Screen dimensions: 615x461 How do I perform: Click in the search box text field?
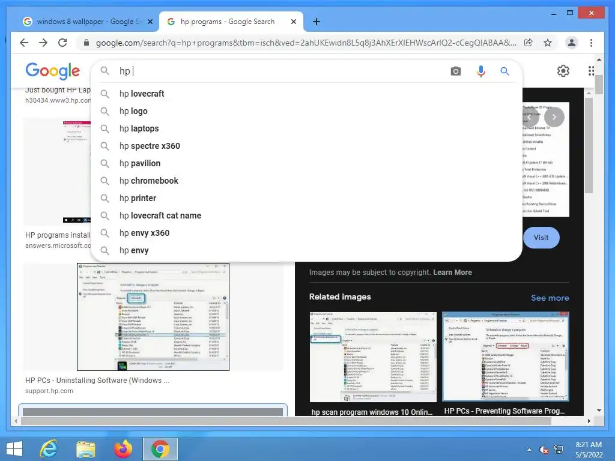[282, 71]
